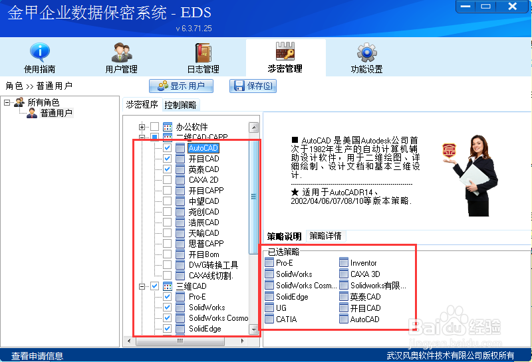Image resolution: width=532 pixels, height=362 pixels.
Task: Click the 思普CAPP program icon
Action: coord(180,243)
